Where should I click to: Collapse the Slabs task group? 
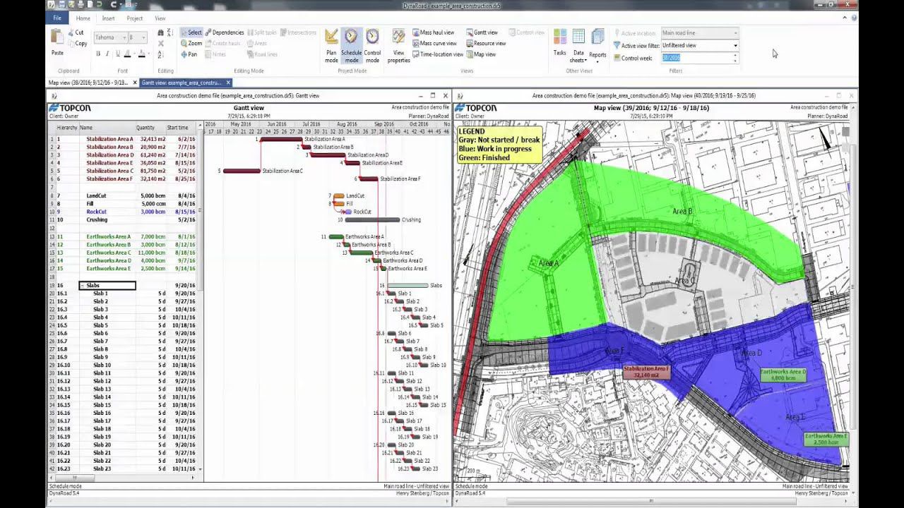pyautogui.click(x=83, y=286)
